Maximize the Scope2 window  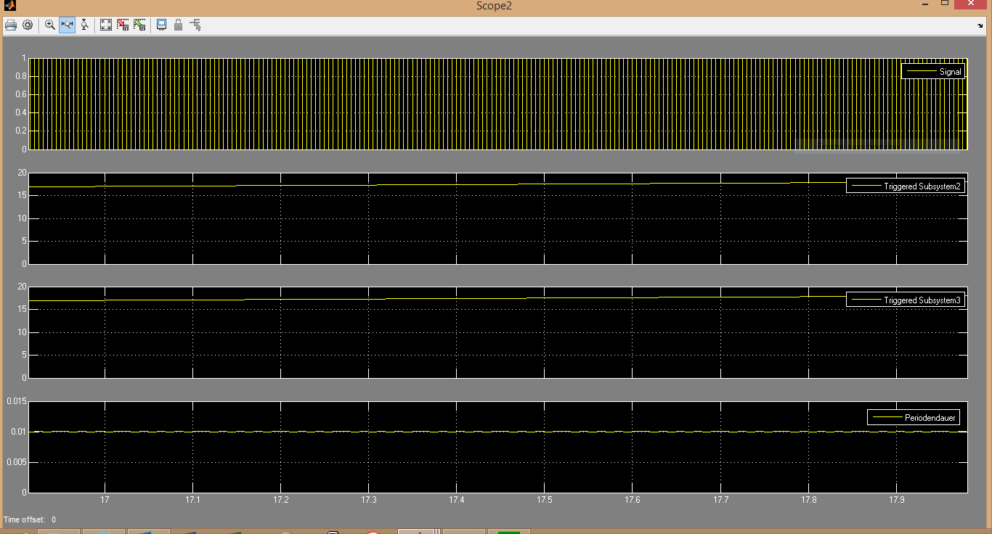(945, 4)
